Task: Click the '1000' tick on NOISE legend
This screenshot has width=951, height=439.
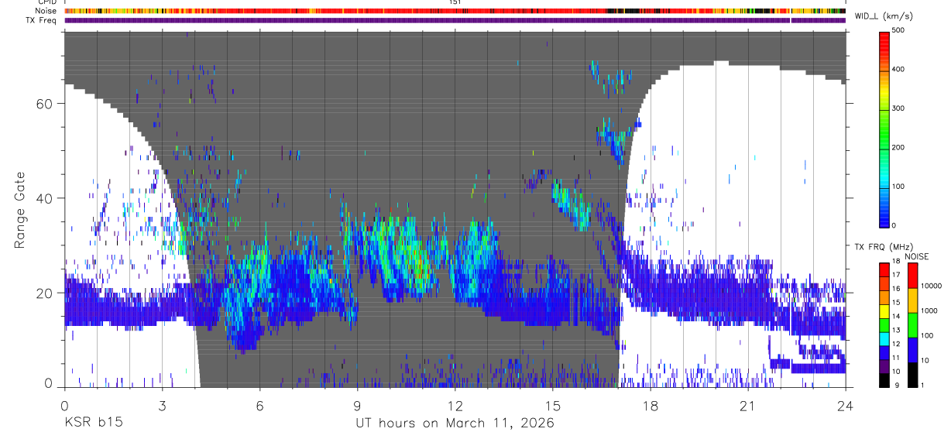Action: tap(929, 310)
